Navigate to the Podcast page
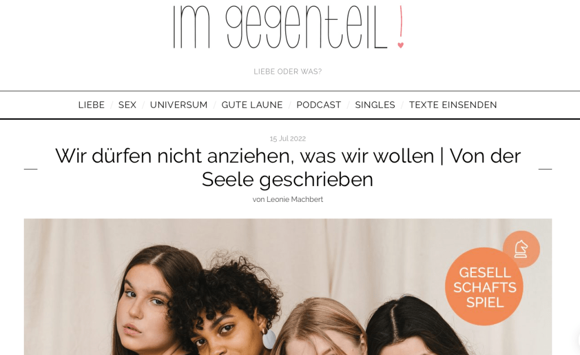The image size is (580, 355). tap(319, 105)
